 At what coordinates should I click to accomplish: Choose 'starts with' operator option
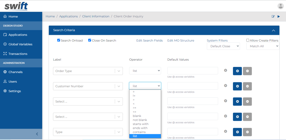(x=140, y=124)
